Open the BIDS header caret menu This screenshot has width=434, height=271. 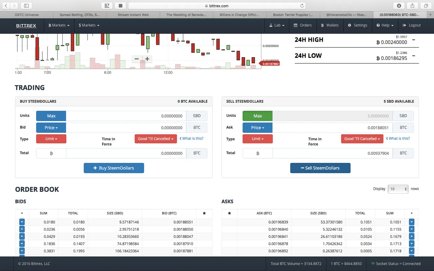[x=22, y=213]
